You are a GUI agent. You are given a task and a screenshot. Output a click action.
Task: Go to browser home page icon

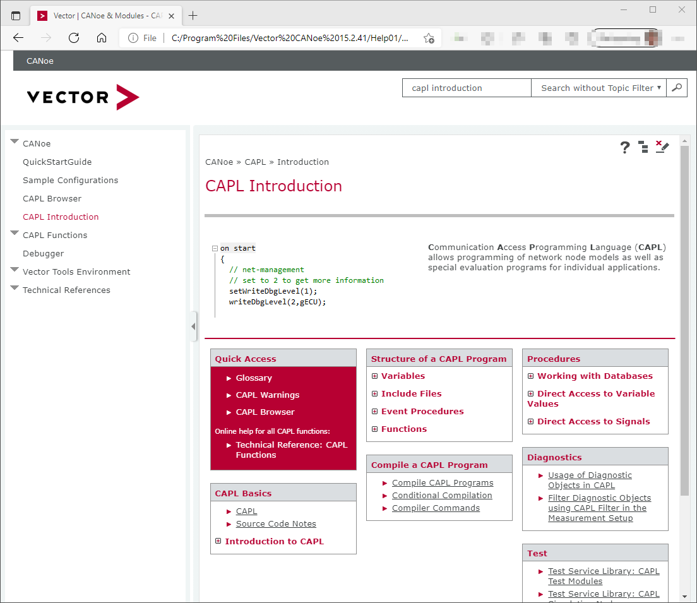tap(102, 38)
